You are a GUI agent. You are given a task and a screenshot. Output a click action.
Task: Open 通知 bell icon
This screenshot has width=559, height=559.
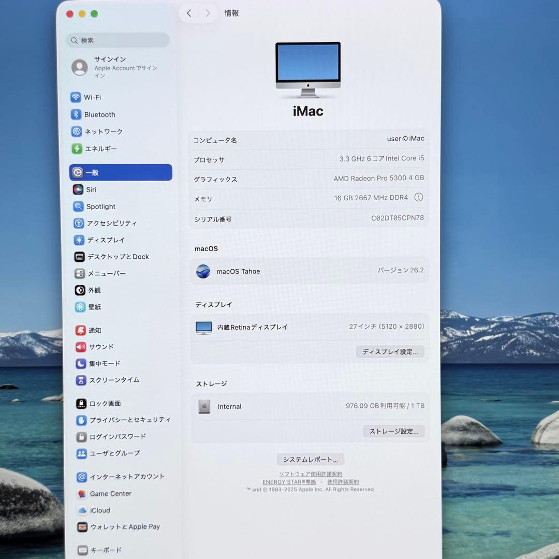[81, 330]
